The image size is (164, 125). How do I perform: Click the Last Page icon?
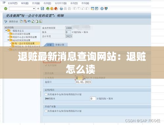(87, 9)
